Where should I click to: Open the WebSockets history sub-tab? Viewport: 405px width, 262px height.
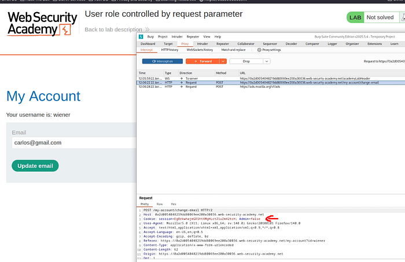[x=200, y=50]
